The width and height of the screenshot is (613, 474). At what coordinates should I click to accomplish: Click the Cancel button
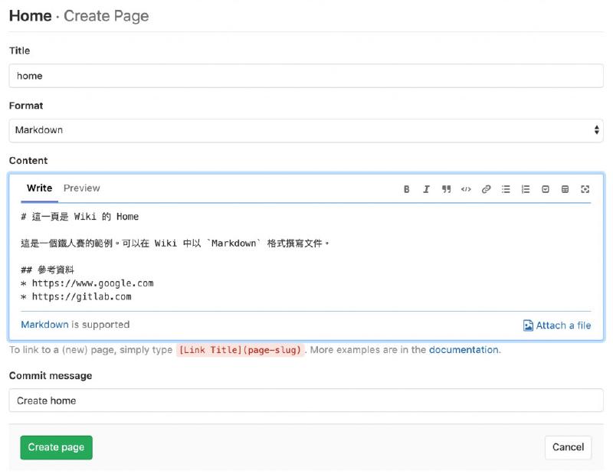[x=568, y=447]
